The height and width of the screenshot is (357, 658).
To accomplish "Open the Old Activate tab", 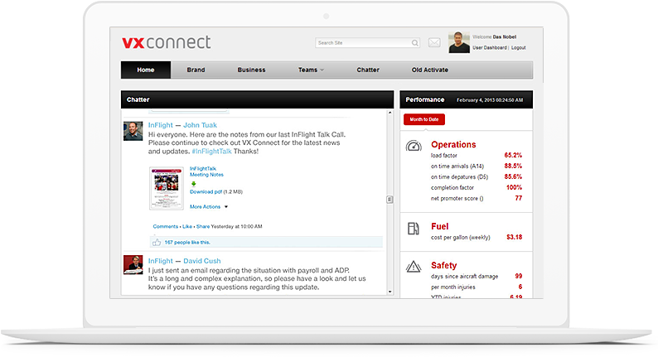I will click(x=430, y=70).
